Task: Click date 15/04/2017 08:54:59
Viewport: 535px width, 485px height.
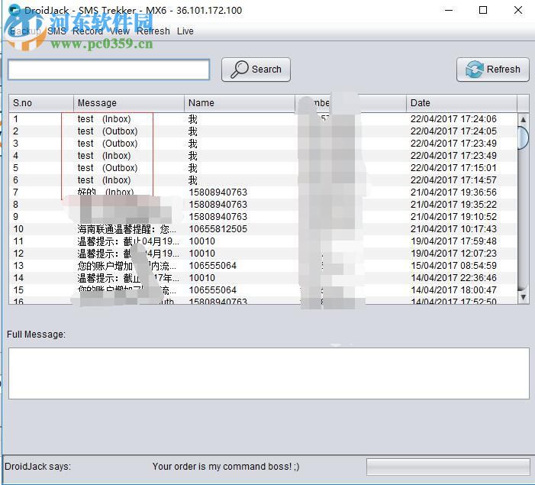Action: coord(453,265)
